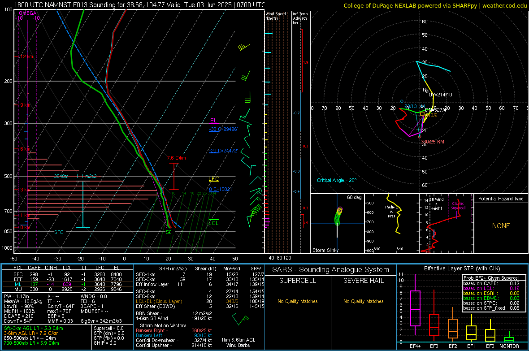Click the NAMNST F013 sounding title text
The image size is (529, 351).
[139, 5]
